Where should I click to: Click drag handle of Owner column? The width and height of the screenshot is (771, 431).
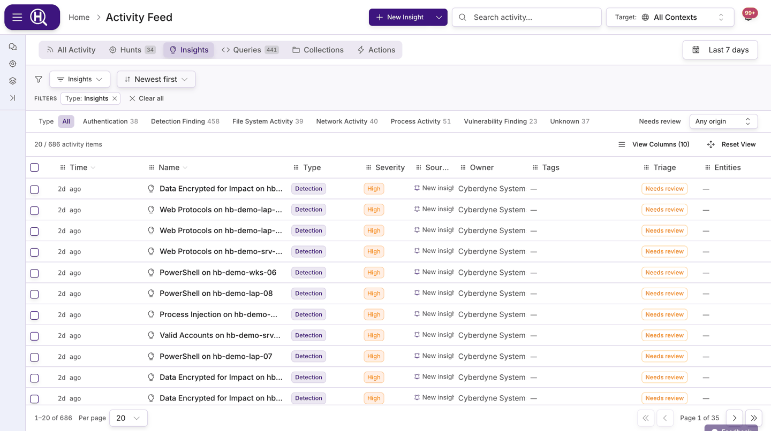[463, 167]
